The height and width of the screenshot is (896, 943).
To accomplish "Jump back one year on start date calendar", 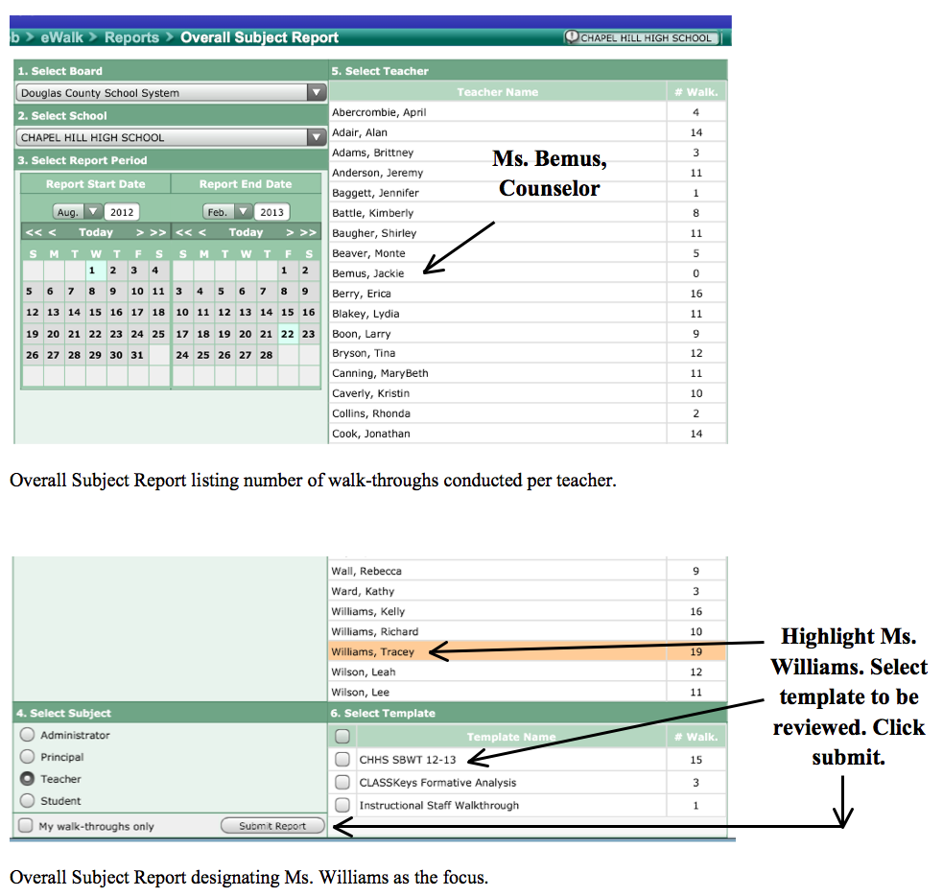I will pyautogui.click(x=34, y=232).
